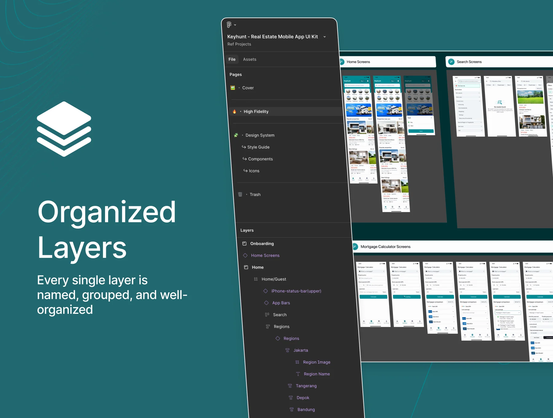
Task: Select the Bandung layer
Action: [306, 410]
